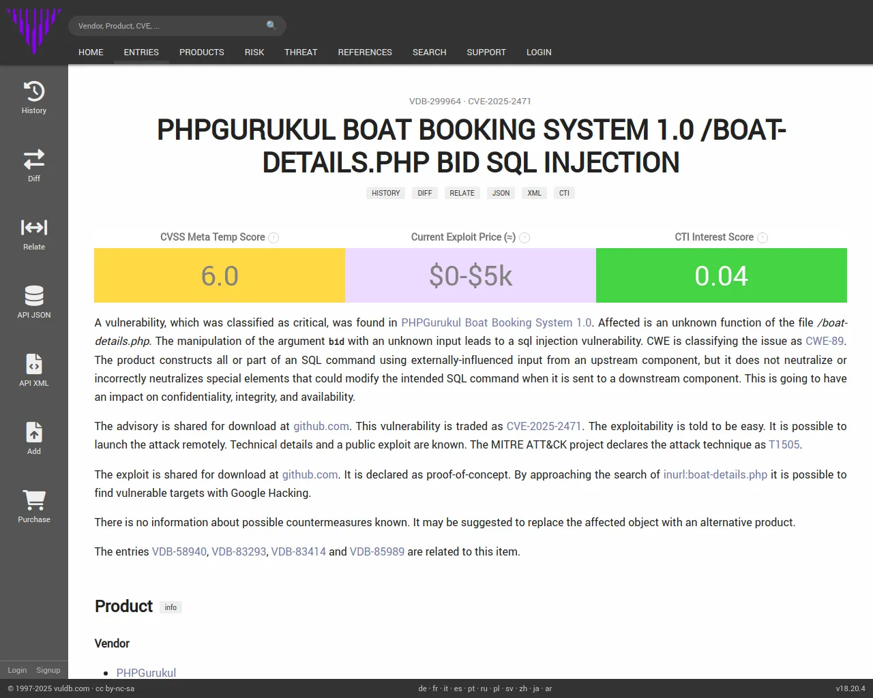Click the HISTORY tag button under title
The height and width of the screenshot is (698, 873).
tap(386, 193)
